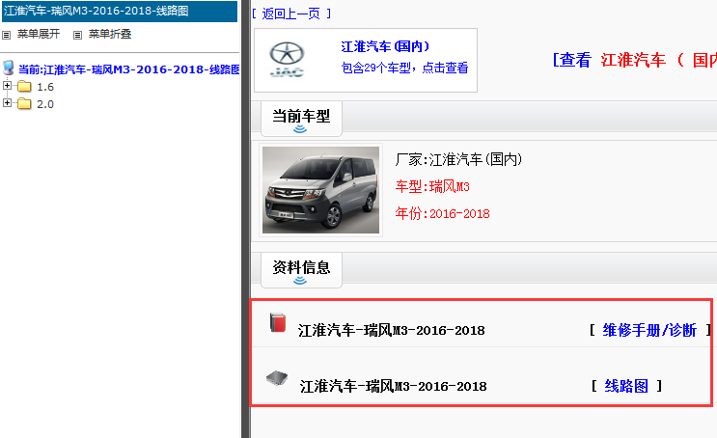Click 包含29个车型,点击查看 link
The image size is (717, 438).
[x=404, y=68]
